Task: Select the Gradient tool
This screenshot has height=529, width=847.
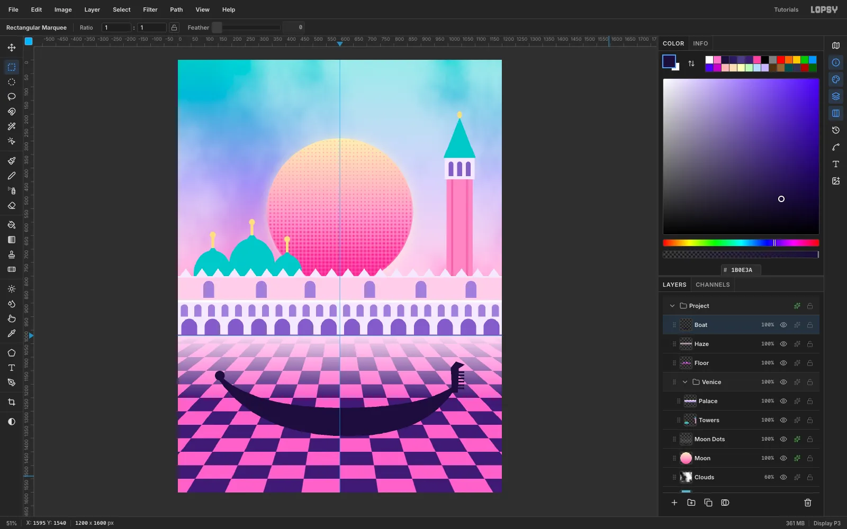Action: click(12, 240)
